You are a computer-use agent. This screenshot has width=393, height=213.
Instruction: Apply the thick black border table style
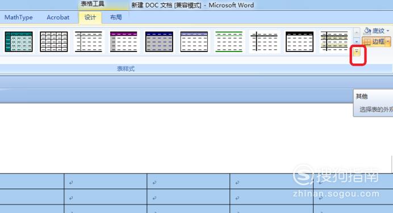click(299, 42)
